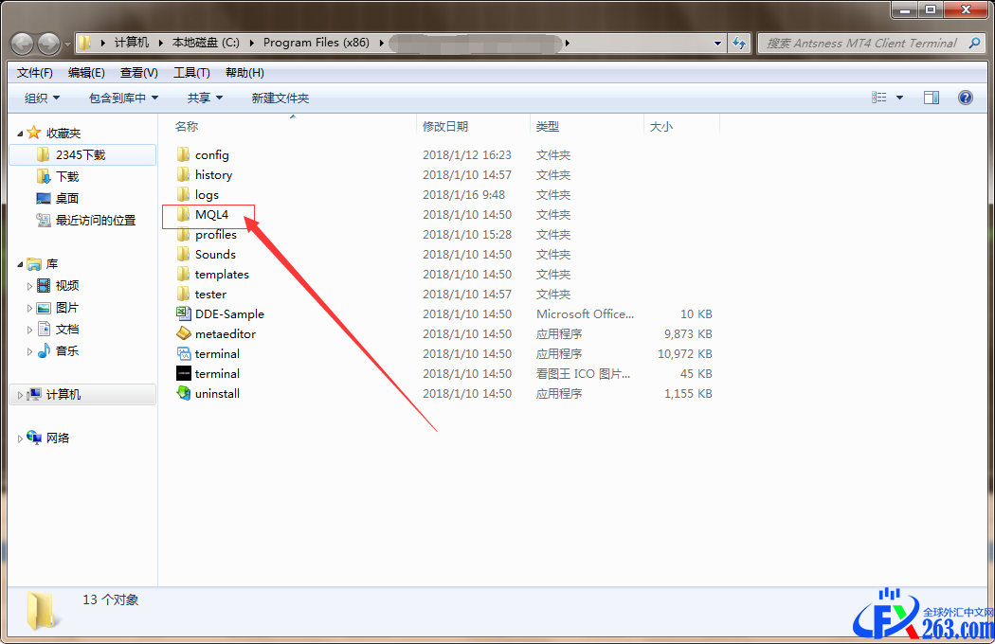Click the 共享 toolbar button
Viewport: 995px width, 644px height.
coord(205,98)
